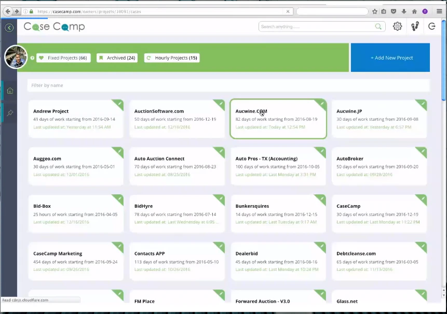Edit Debtcleanse.com via corner pencil icon

pos(423,246)
